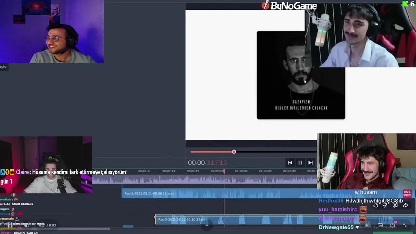Click DrNewgate55 username in chat
The width and height of the screenshot is (416, 234).
336,227
